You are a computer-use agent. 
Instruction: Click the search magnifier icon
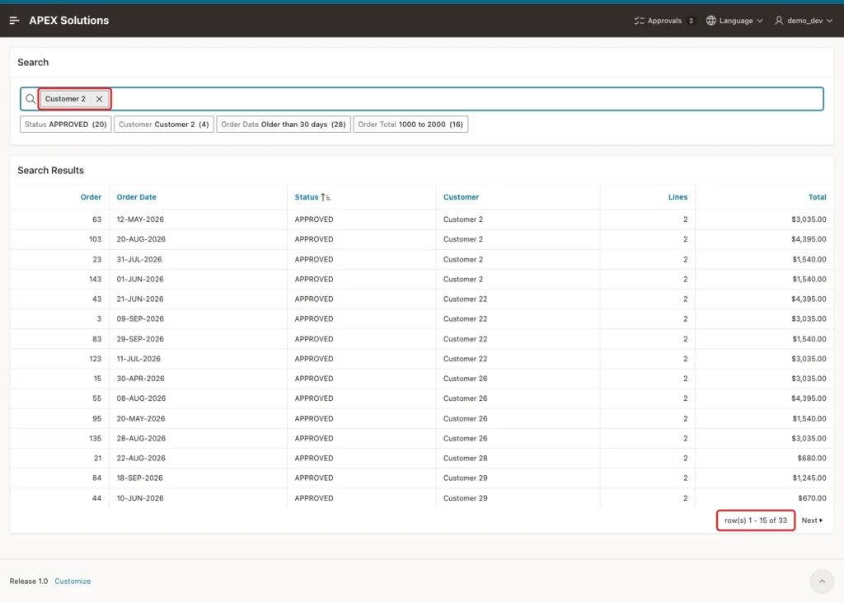30,99
